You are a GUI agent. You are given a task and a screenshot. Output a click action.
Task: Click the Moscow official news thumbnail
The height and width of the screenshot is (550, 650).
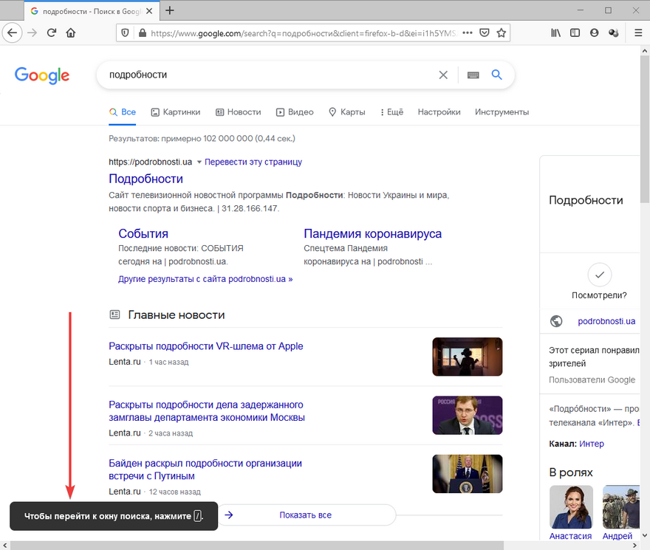tap(467, 416)
